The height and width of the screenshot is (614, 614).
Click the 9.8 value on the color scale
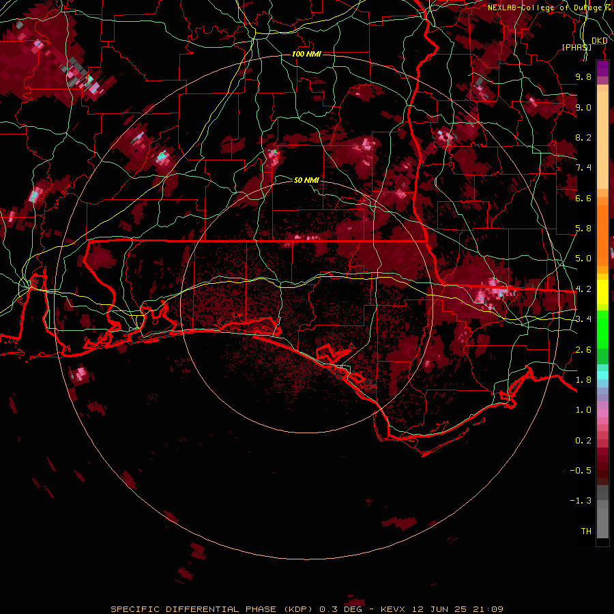(583, 76)
